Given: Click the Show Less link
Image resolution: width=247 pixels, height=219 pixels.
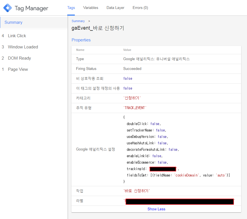Looking at the screenshot, I should 156,209.
